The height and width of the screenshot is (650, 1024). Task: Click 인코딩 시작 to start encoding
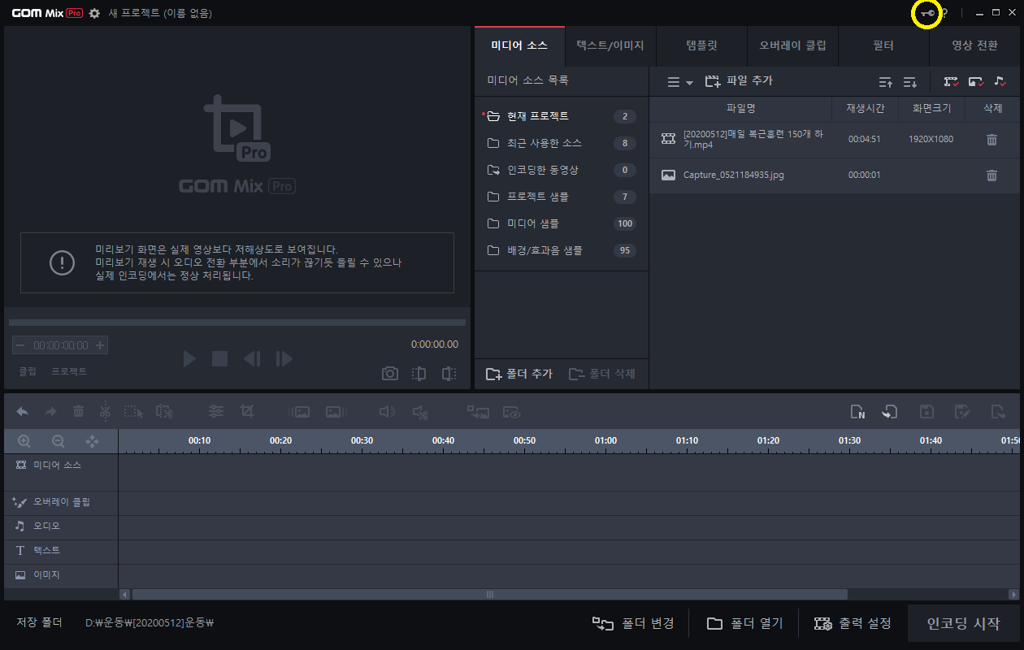coord(964,624)
